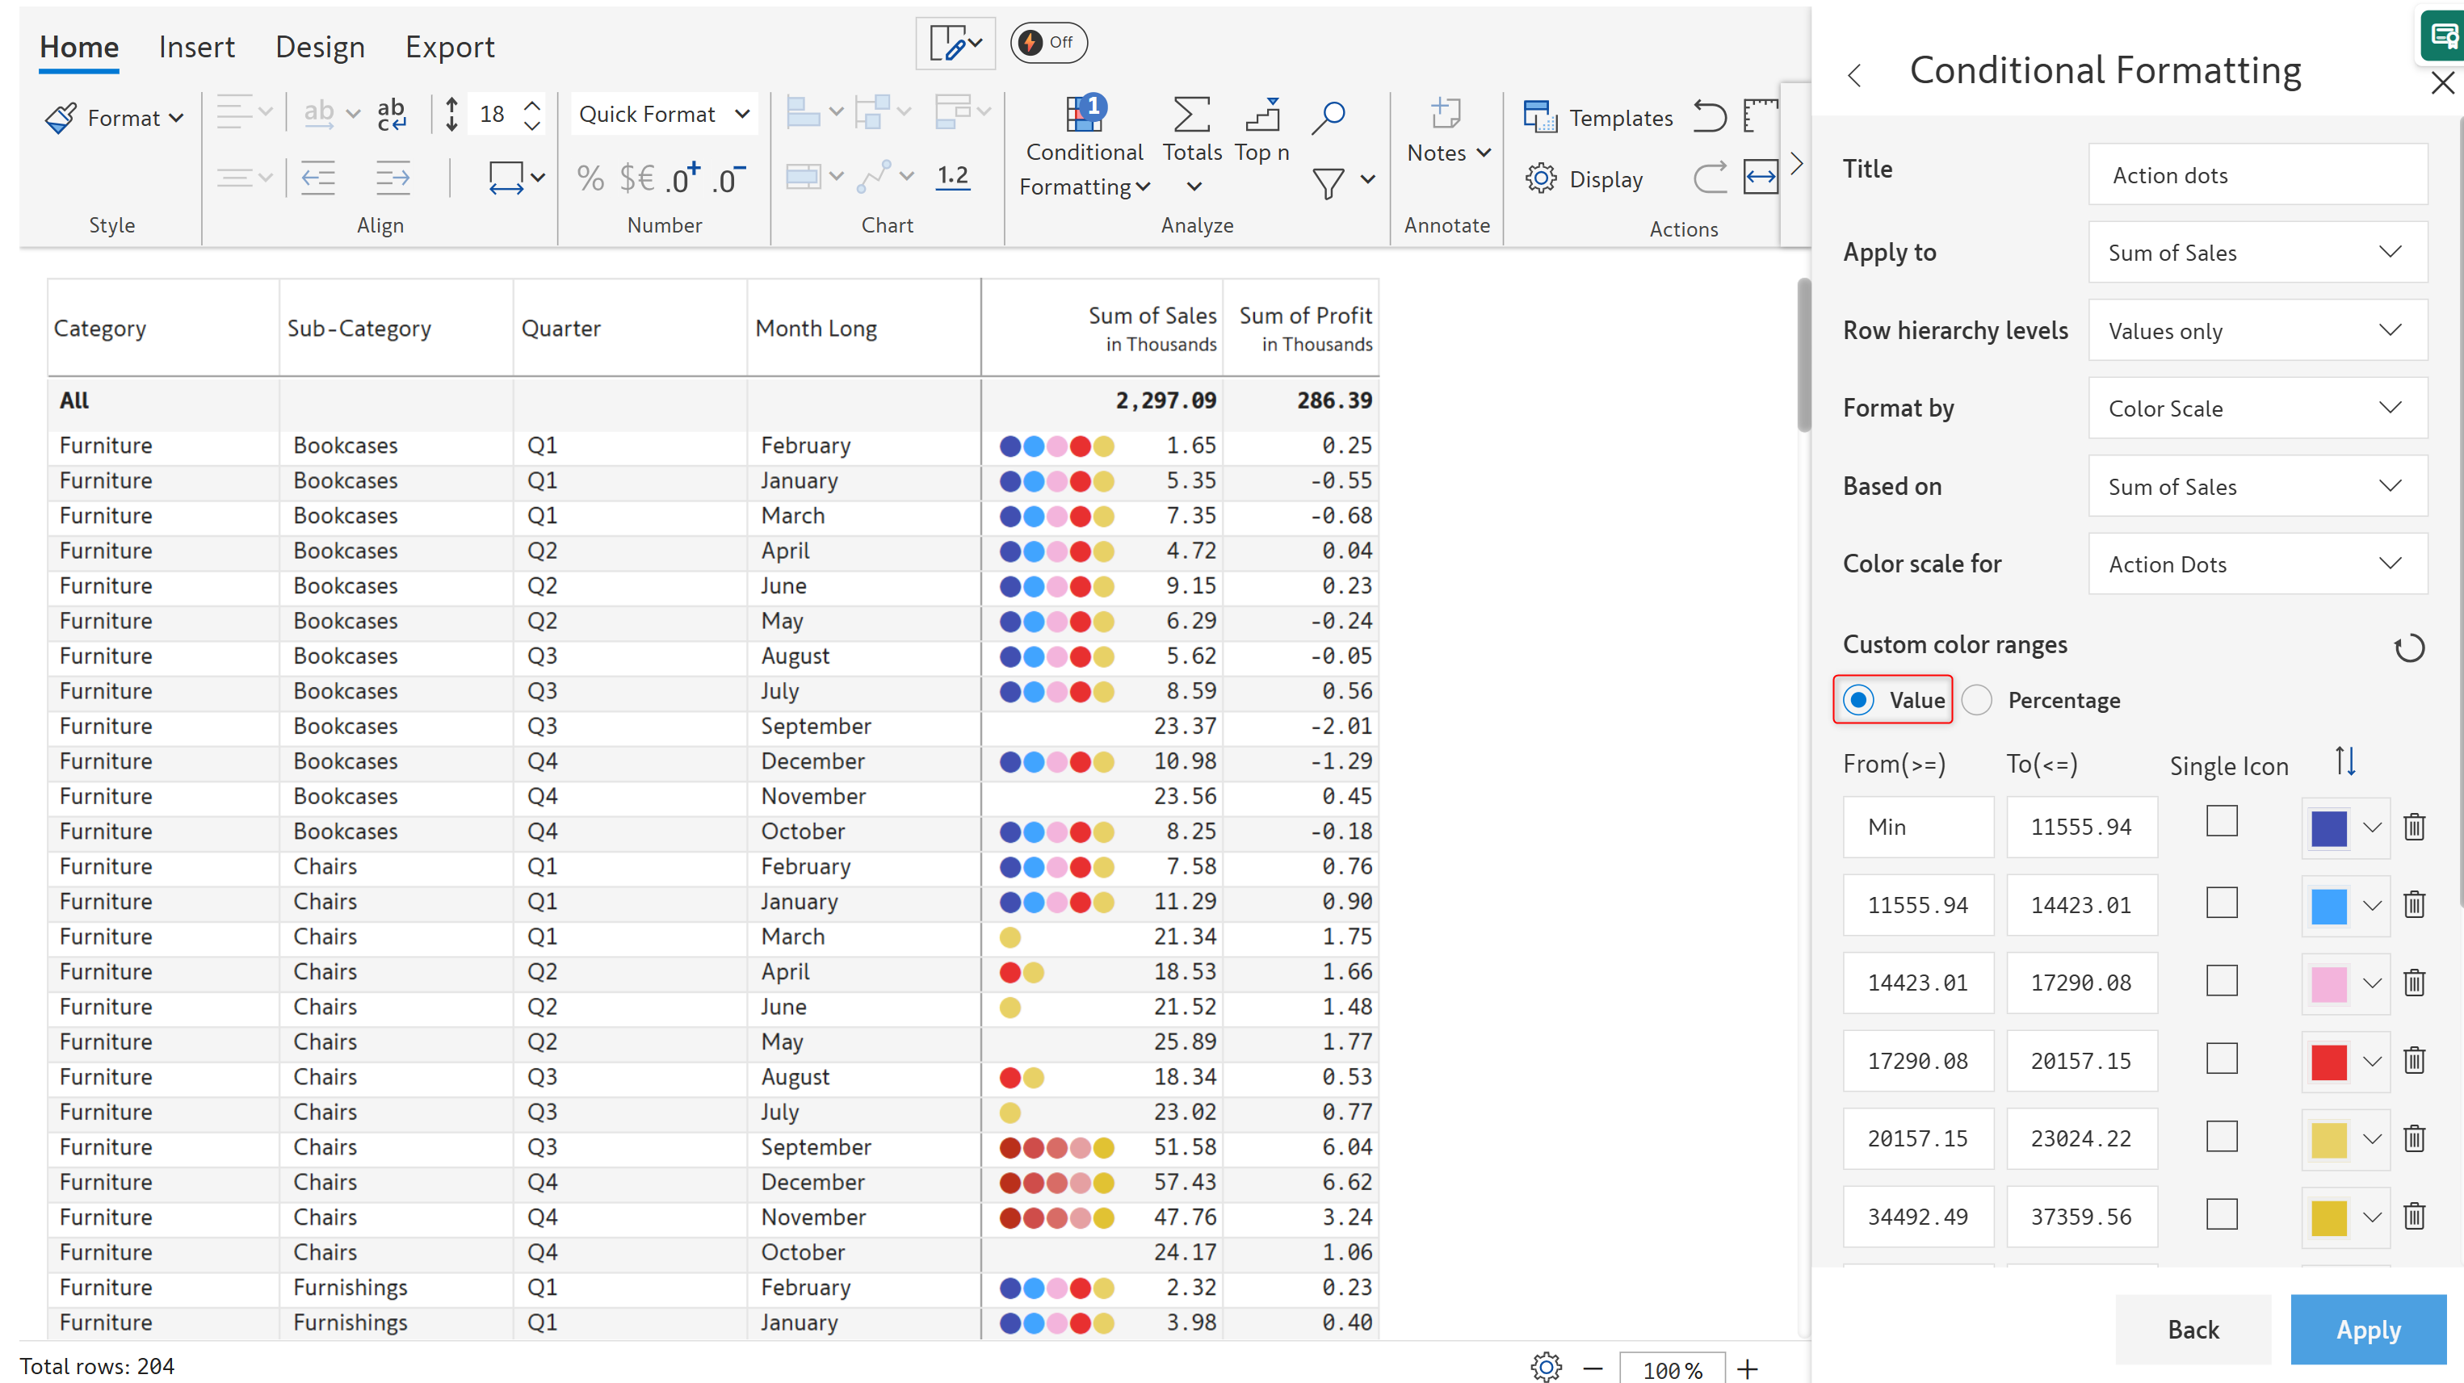Click the undo arrow icon
This screenshot has width=2464, height=1383.
[x=1710, y=117]
